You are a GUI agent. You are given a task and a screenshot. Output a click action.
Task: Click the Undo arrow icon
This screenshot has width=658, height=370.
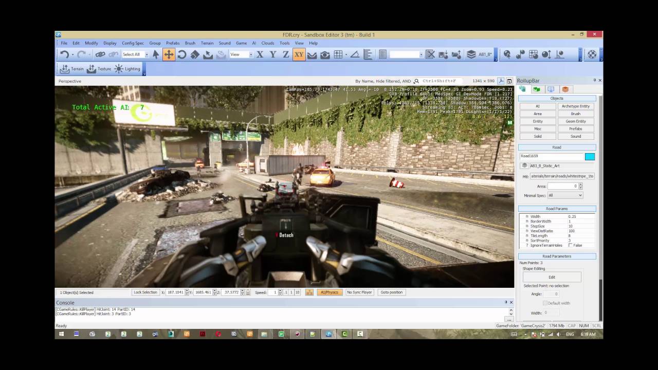point(64,54)
